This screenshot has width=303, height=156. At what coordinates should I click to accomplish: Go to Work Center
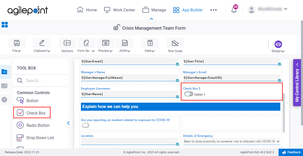tap(119, 10)
